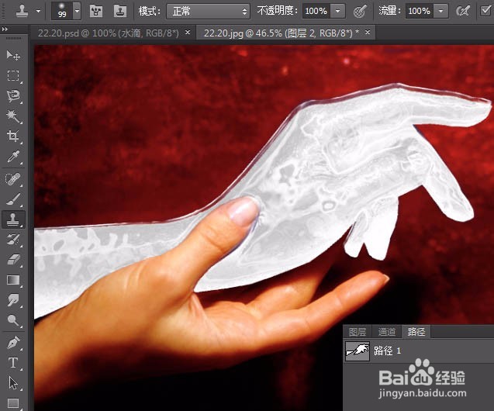Viewport: 494px width, 411px height.
Task: Select the Spot Healing Brush tool
Action: pos(13,179)
